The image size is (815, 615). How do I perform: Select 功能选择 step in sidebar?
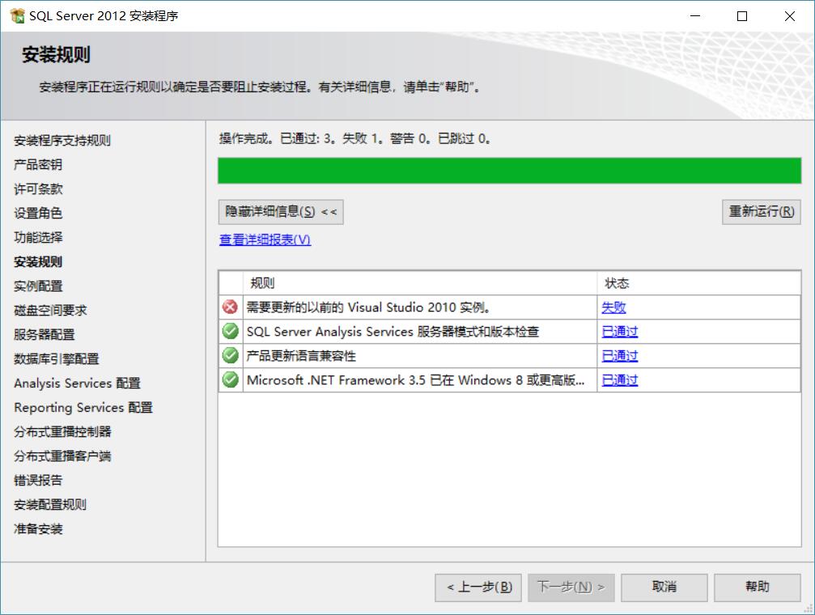[38, 238]
